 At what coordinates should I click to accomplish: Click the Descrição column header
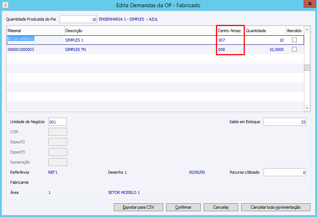point(140,31)
